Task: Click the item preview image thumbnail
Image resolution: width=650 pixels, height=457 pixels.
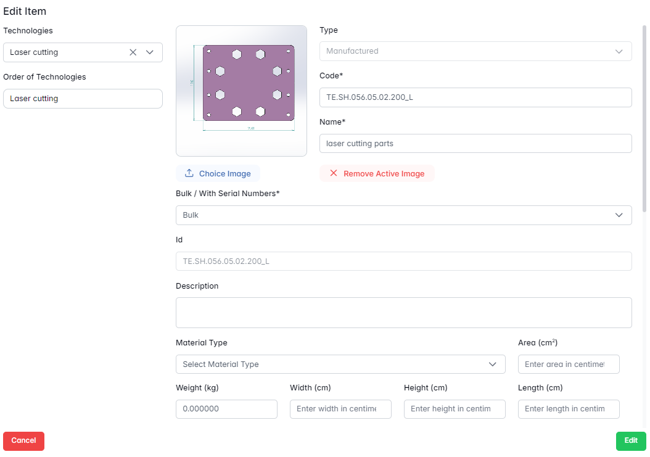Action: point(241,91)
